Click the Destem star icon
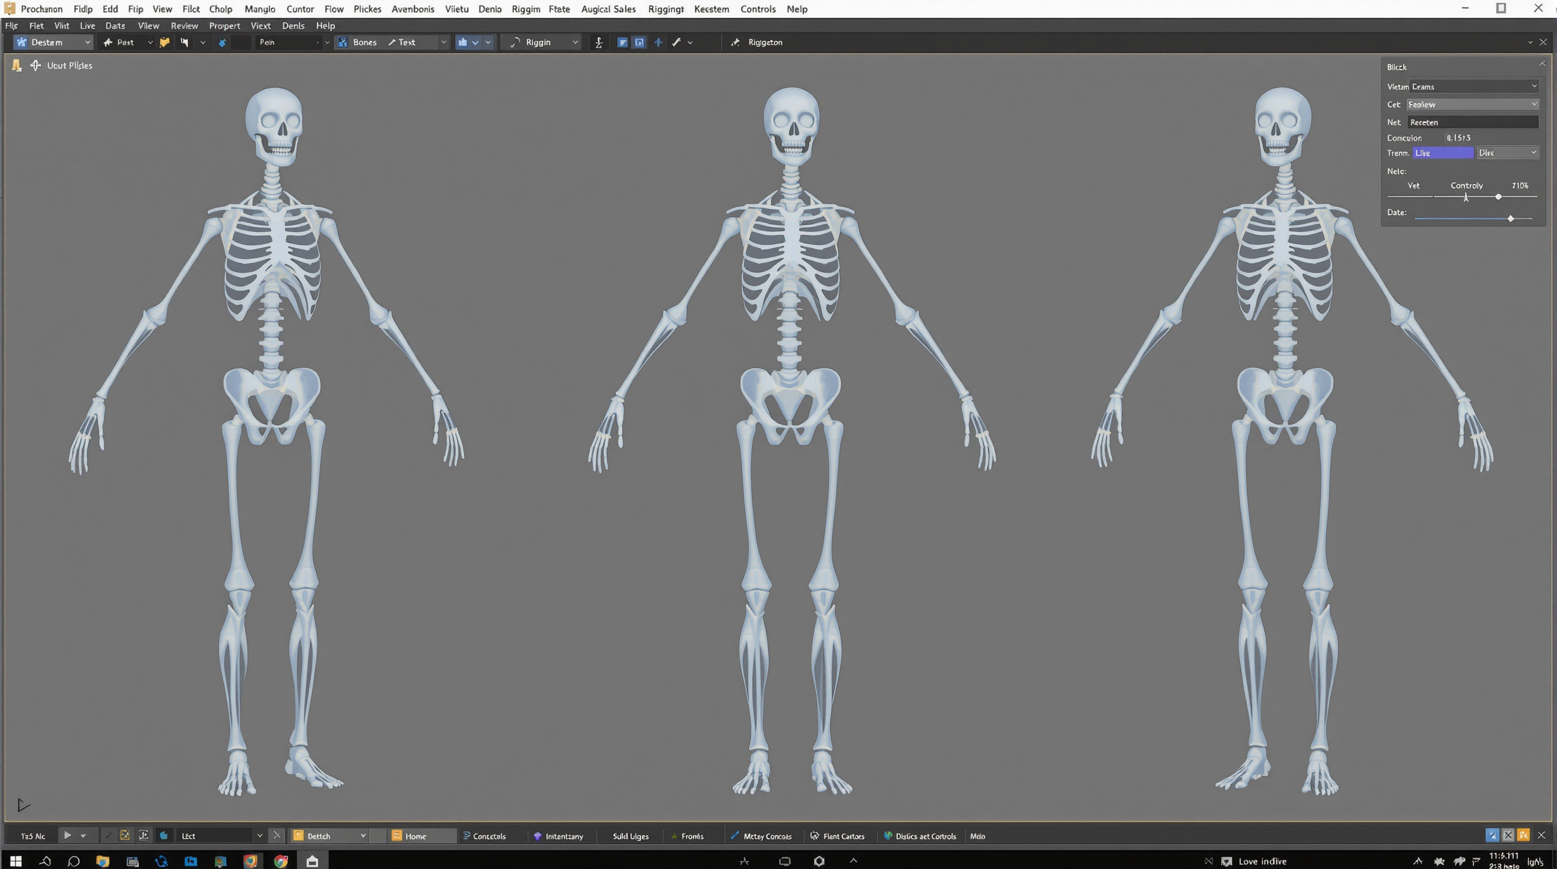 click(21, 42)
